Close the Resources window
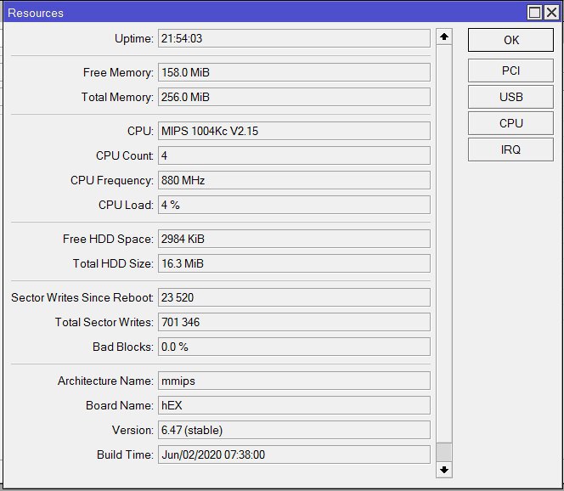This screenshot has height=491, width=564. pyautogui.click(x=552, y=13)
